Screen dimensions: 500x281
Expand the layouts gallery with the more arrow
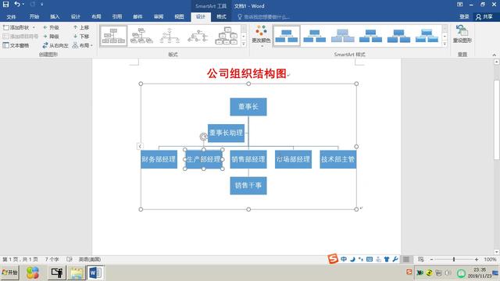click(244, 44)
